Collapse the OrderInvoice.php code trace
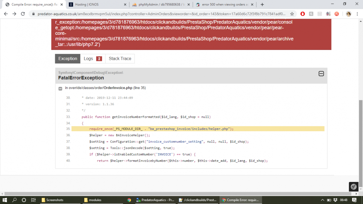The image size is (363, 204). coord(60,88)
